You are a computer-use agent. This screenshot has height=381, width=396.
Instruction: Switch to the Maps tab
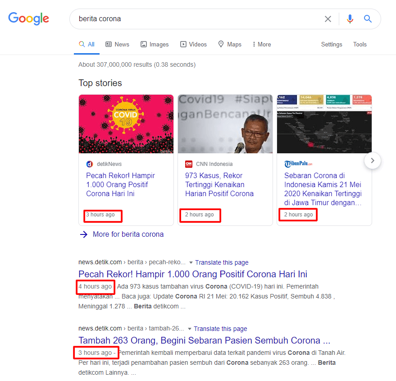pyautogui.click(x=230, y=45)
